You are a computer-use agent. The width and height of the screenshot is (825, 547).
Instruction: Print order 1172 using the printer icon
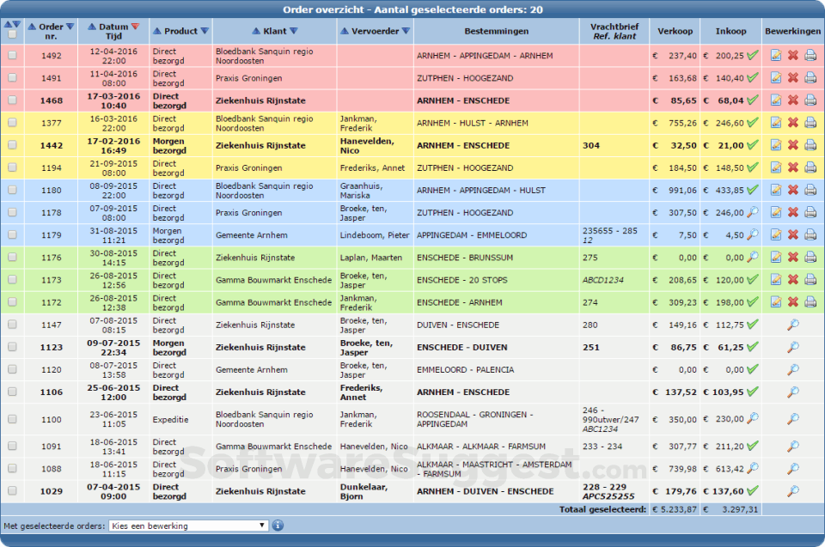810,302
